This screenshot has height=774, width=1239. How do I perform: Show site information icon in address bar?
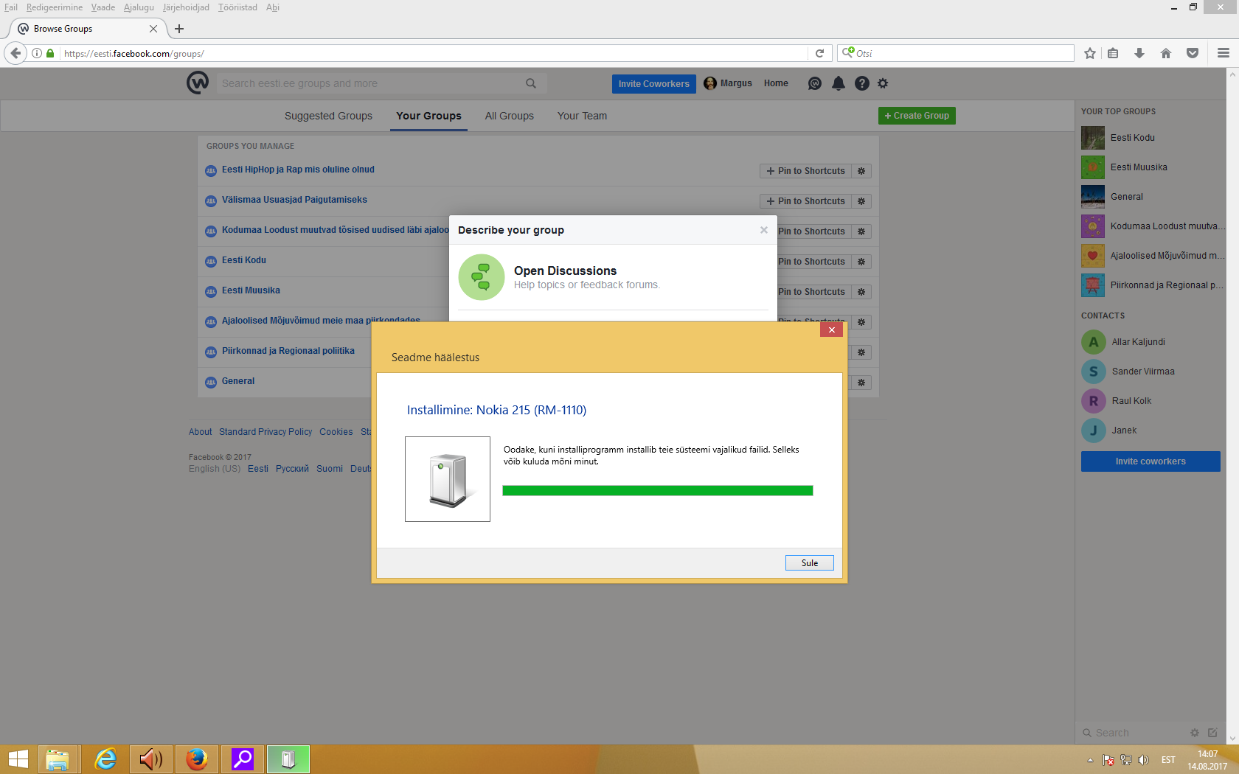coord(37,53)
